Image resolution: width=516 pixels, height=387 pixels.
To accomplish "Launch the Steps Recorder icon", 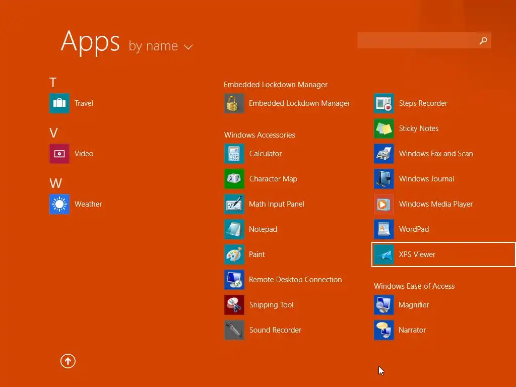I will click(383, 103).
